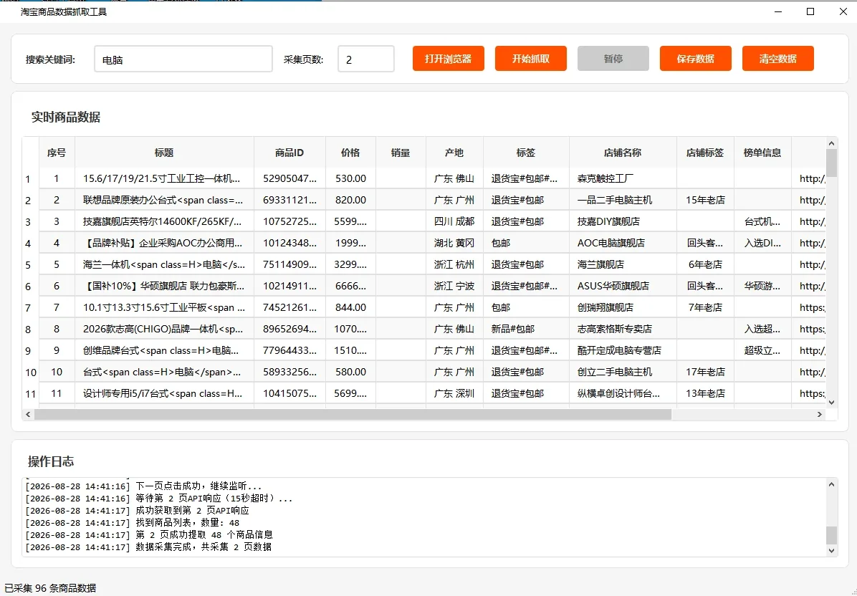Click the 商品ID column header
This screenshot has height=596, width=857.
[289, 153]
